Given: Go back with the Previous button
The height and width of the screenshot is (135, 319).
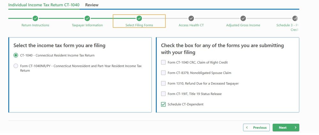Looking at the screenshot, I should point(256,127).
